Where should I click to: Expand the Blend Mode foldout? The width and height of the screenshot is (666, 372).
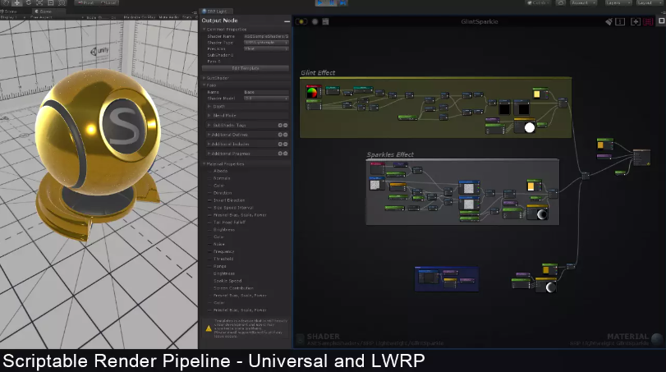(x=209, y=116)
